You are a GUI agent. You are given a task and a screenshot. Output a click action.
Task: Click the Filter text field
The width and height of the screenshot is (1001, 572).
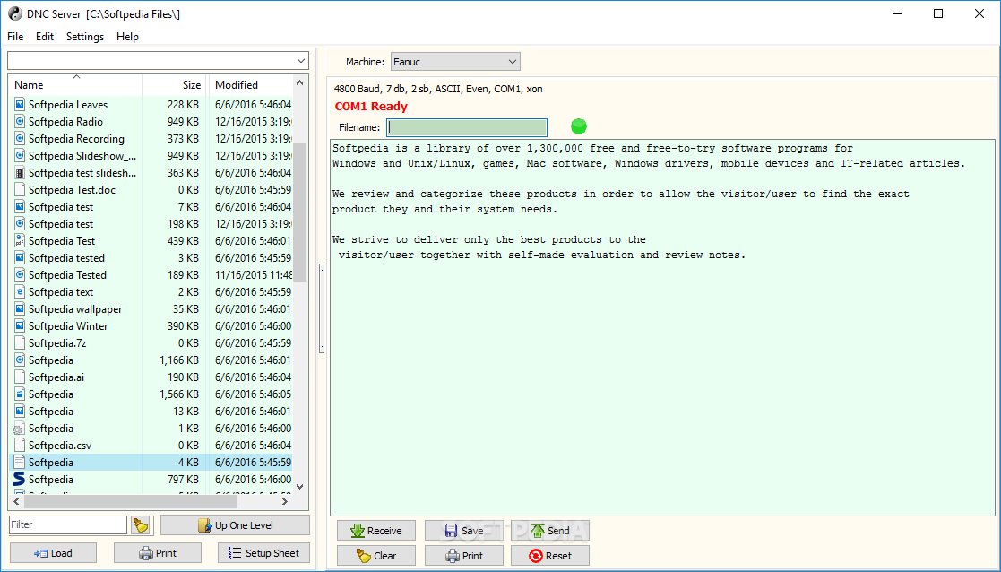(x=68, y=524)
